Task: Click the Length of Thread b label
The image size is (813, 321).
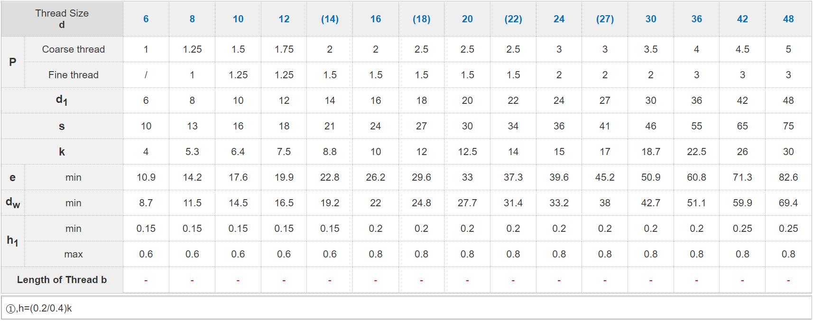Action: click(62, 280)
